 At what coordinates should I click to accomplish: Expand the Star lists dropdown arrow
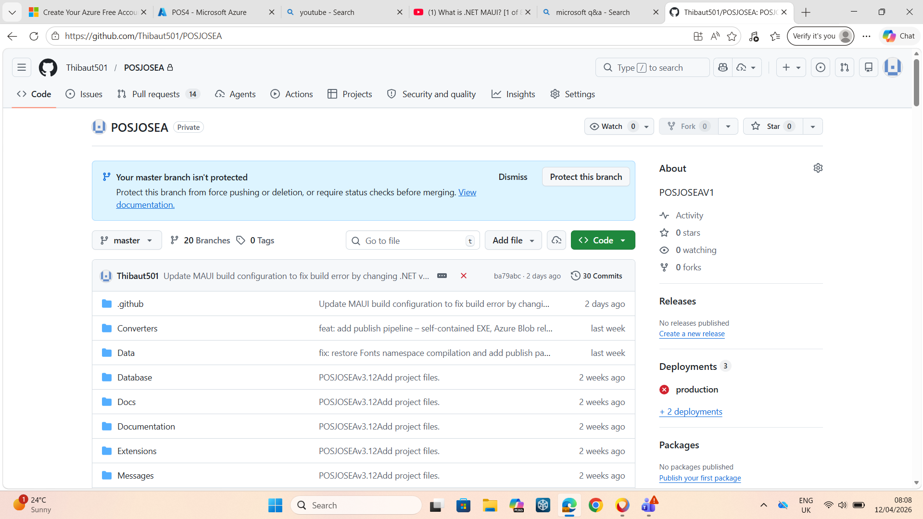pyautogui.click(x=813, y=127)
